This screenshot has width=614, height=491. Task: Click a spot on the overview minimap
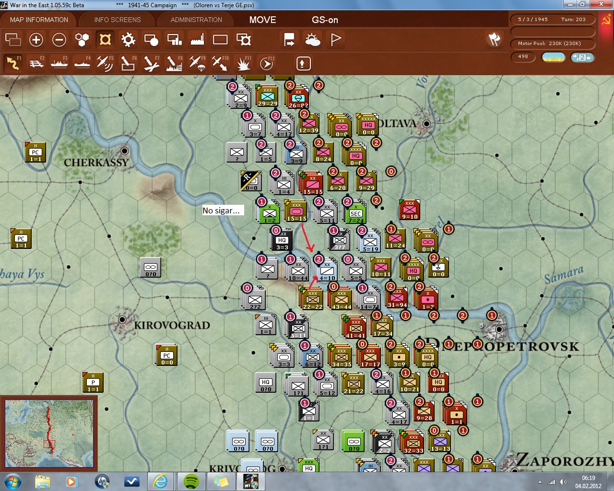[49, 433]
